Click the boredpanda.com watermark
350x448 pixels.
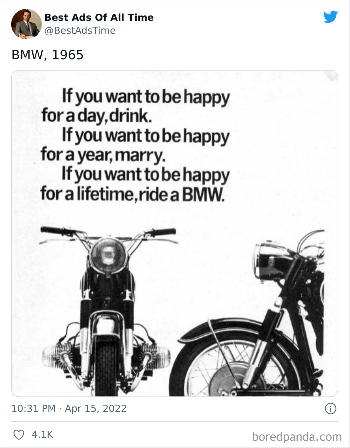(x=297, y=437)
